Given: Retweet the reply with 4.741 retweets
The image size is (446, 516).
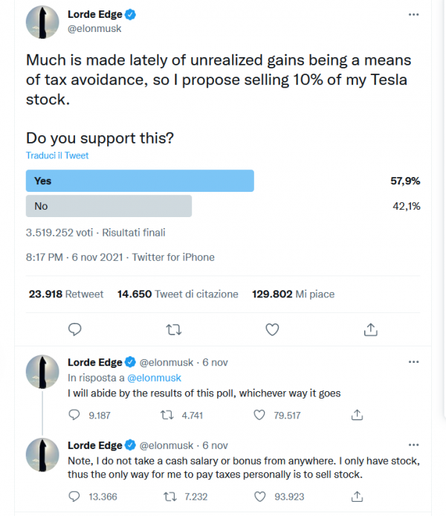Looking at the screenshot, I should click(167, 415).
